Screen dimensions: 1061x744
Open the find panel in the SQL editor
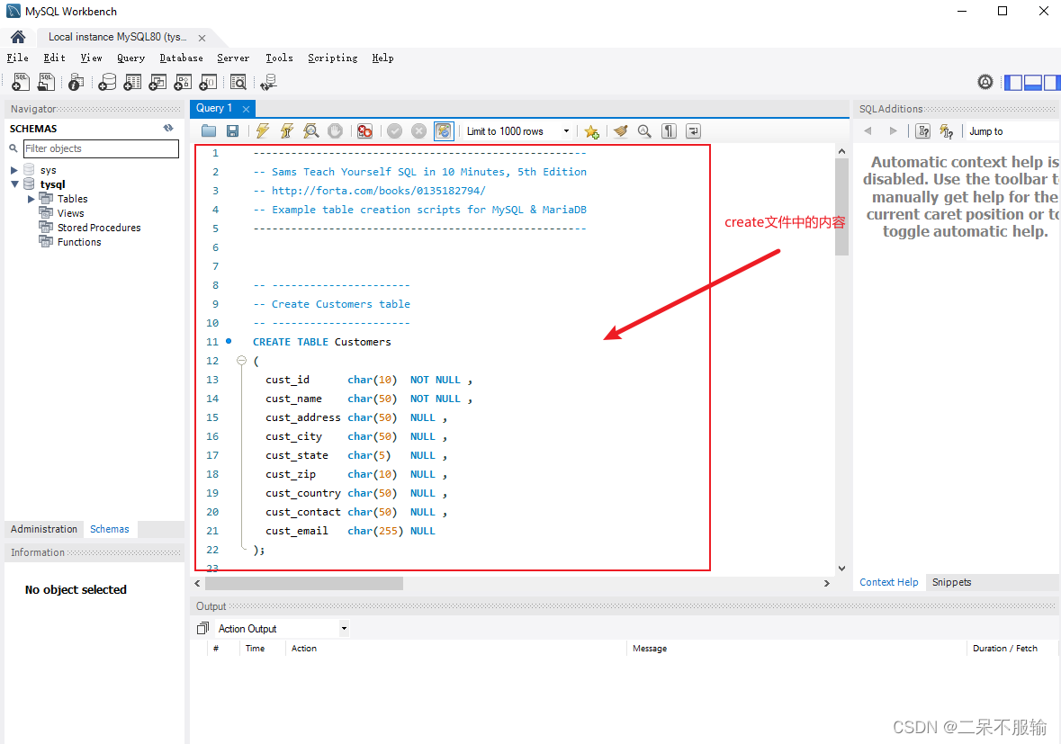click(x=643, y=130)
